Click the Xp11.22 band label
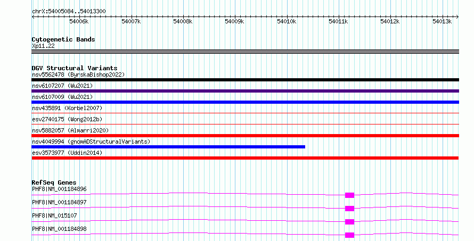 (x=43, y=46)
